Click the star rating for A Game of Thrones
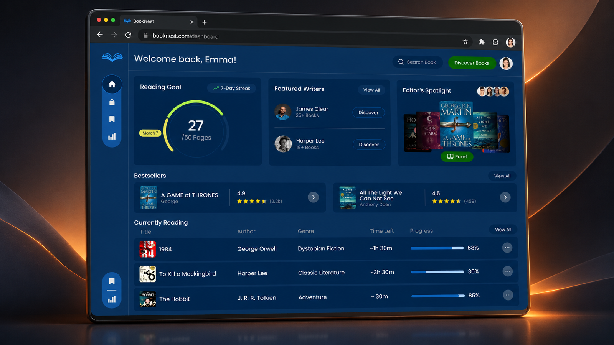 coord(252,201)
